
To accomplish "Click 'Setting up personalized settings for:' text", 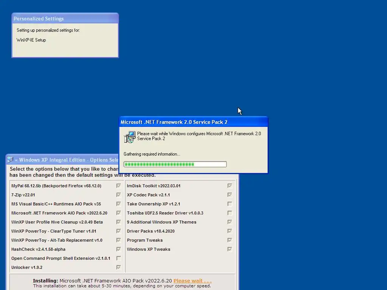I will [x=48, y=30].
